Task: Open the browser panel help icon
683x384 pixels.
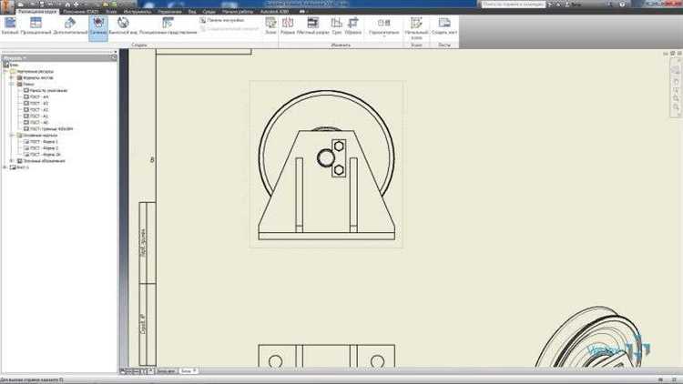Action: [x=114, y=57]
